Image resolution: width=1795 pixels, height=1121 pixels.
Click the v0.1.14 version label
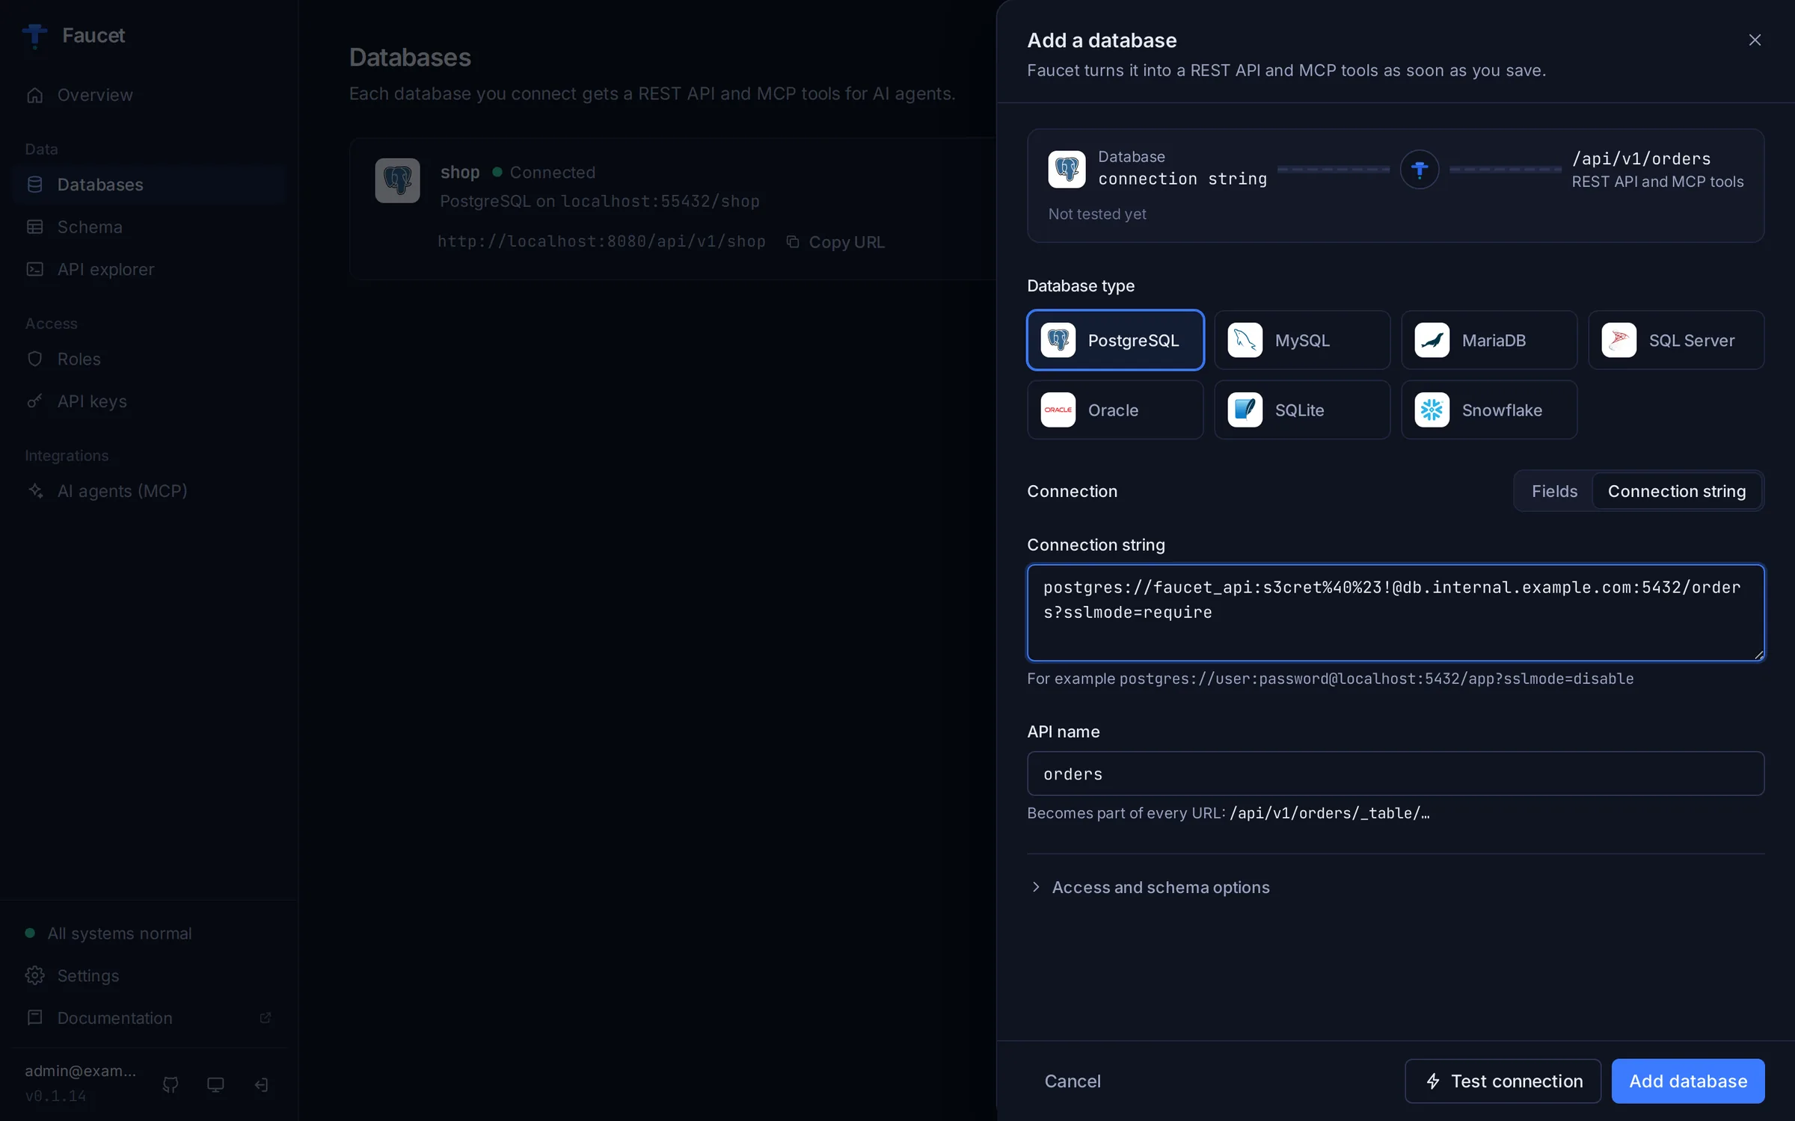pos(55,1096)
